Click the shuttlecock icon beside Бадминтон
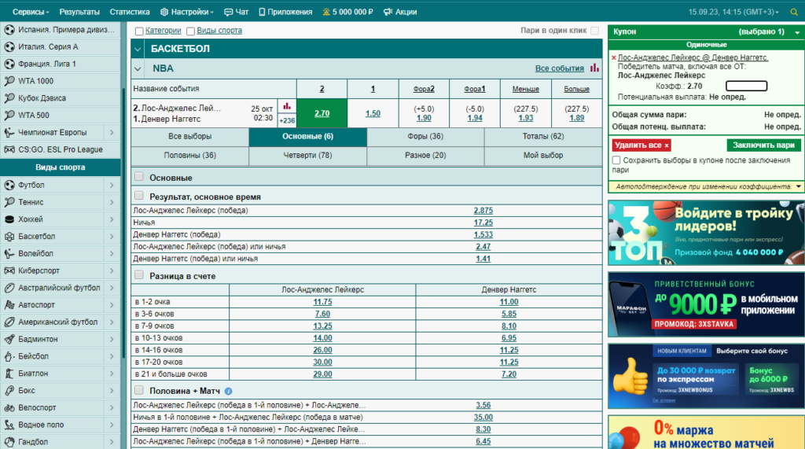 (9, 339)
